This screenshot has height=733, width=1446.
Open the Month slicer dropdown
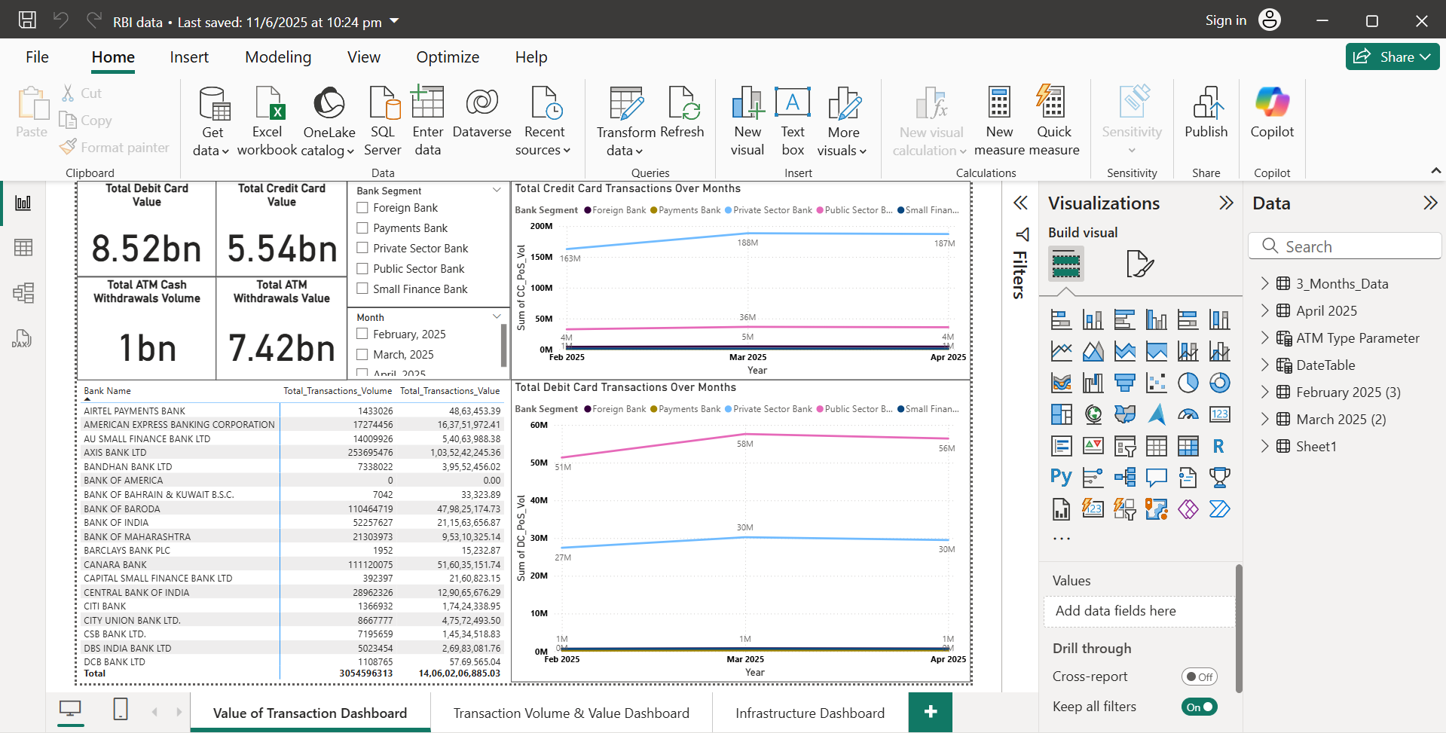tap(497, 317)
